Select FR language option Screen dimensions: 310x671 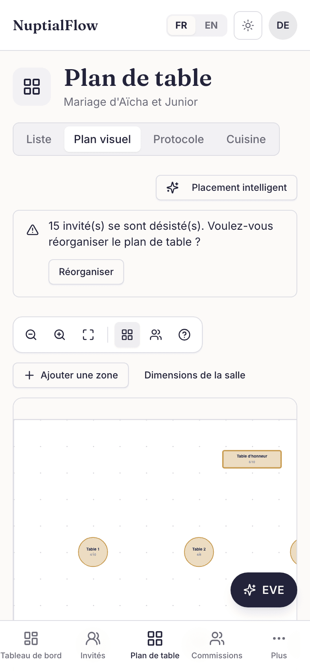point(181,25)
